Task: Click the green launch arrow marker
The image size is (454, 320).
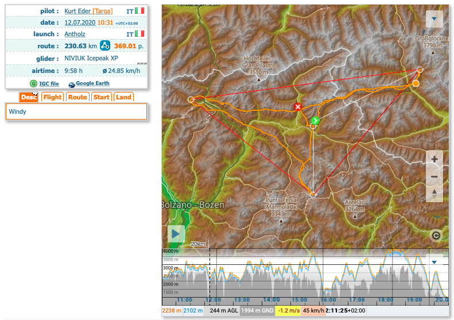Action: click(315, 121)
